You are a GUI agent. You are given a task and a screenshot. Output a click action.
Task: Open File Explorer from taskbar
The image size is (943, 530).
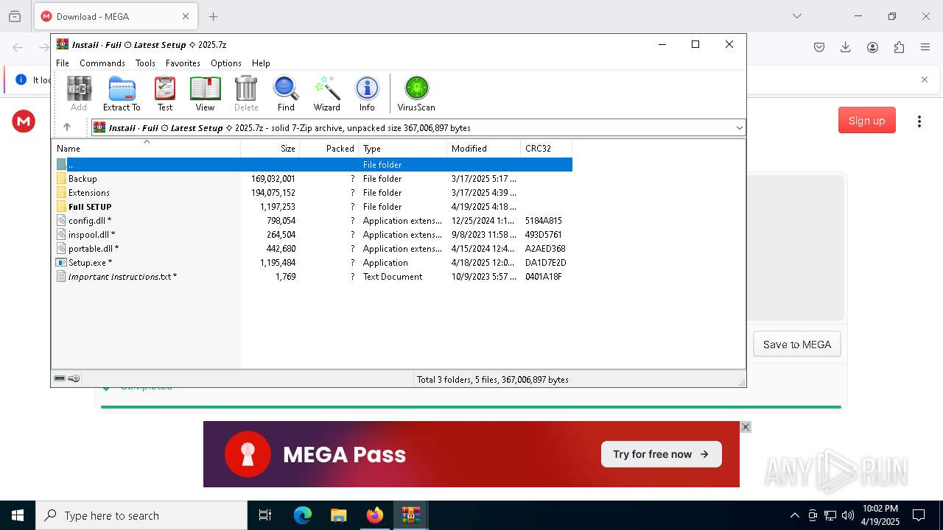pos(338,515)
